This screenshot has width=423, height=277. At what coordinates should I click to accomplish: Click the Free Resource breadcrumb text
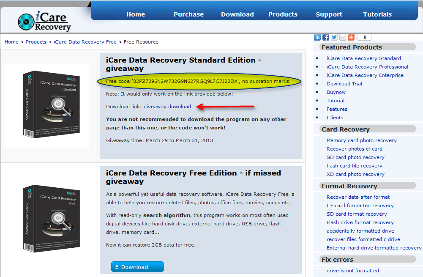tap(141, 42)
